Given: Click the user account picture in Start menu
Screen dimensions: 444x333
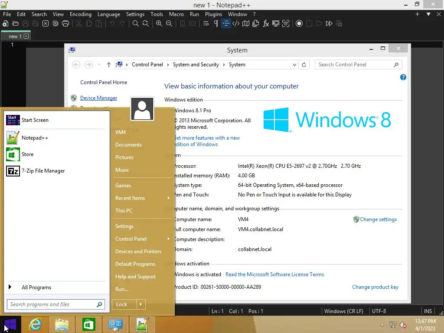Looking at the screenshot, I should (x=142, y=109).
